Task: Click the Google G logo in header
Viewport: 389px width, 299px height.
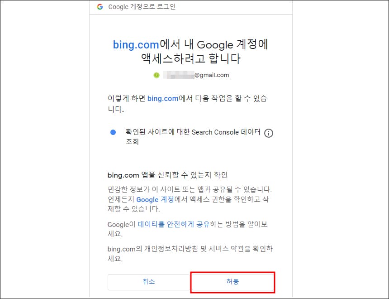Action: 100,7
